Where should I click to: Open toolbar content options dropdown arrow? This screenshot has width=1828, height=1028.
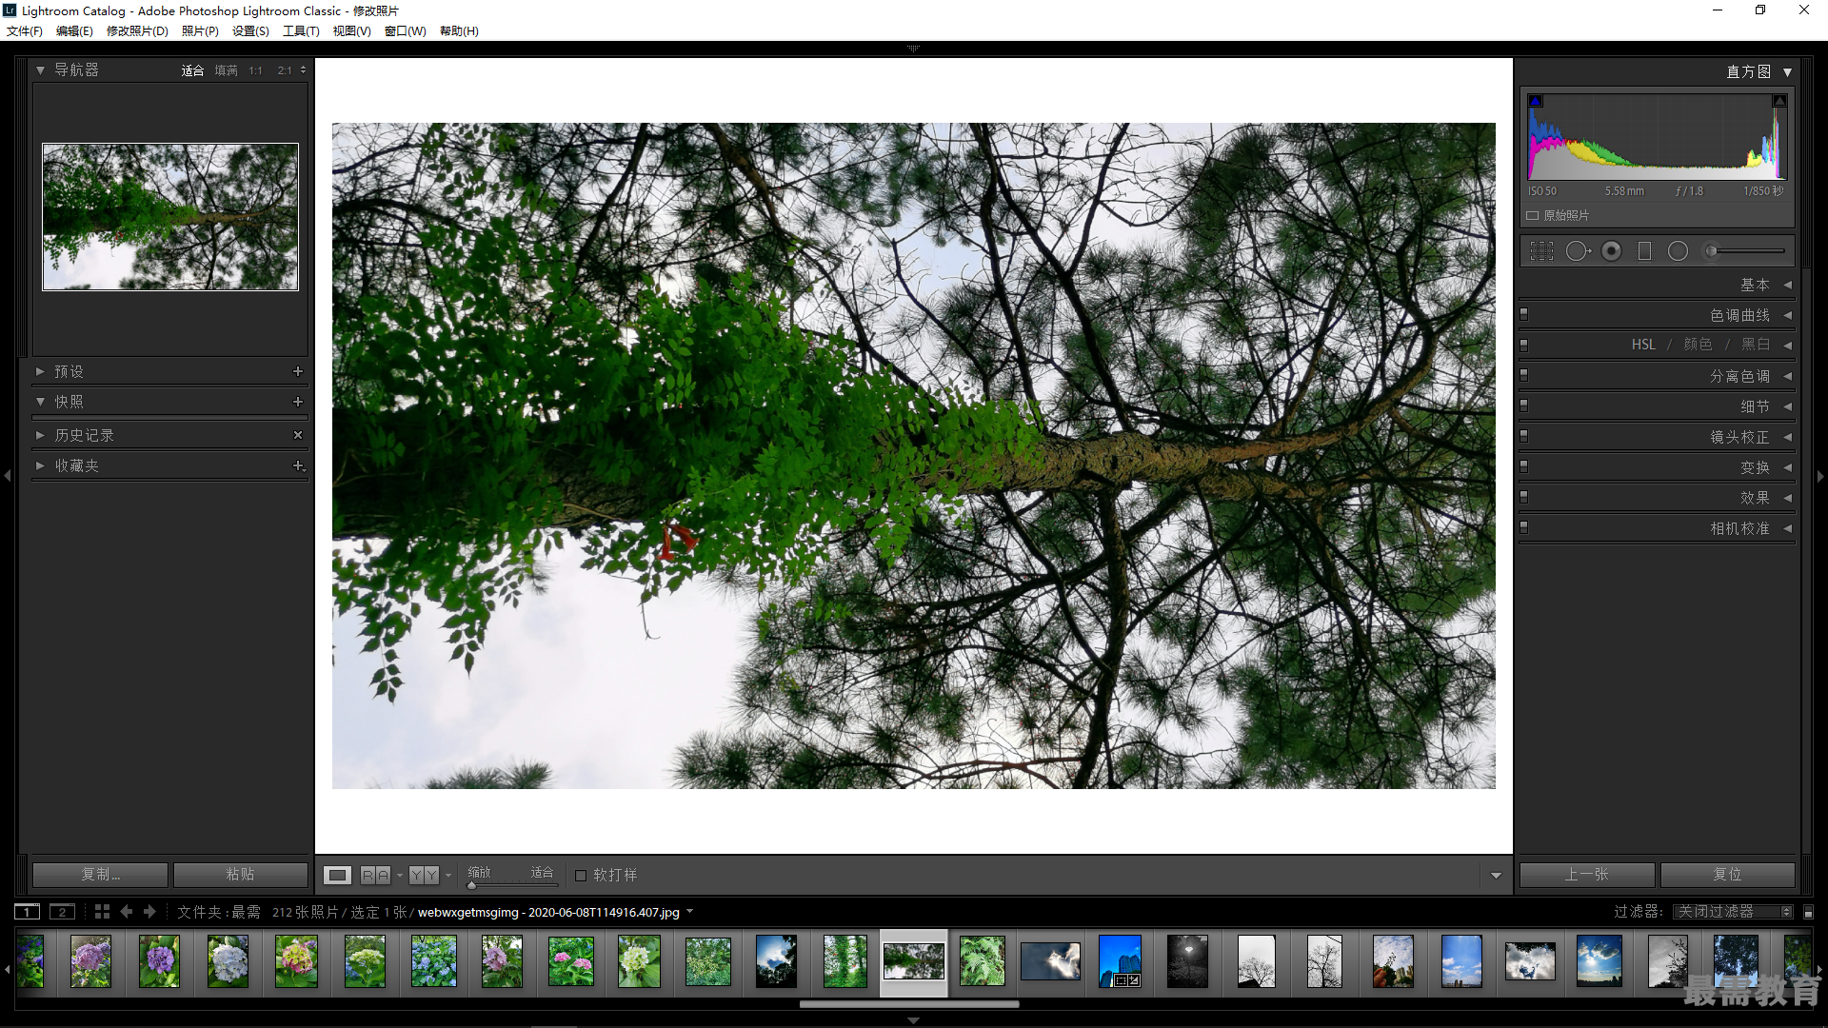point(1496,876)
